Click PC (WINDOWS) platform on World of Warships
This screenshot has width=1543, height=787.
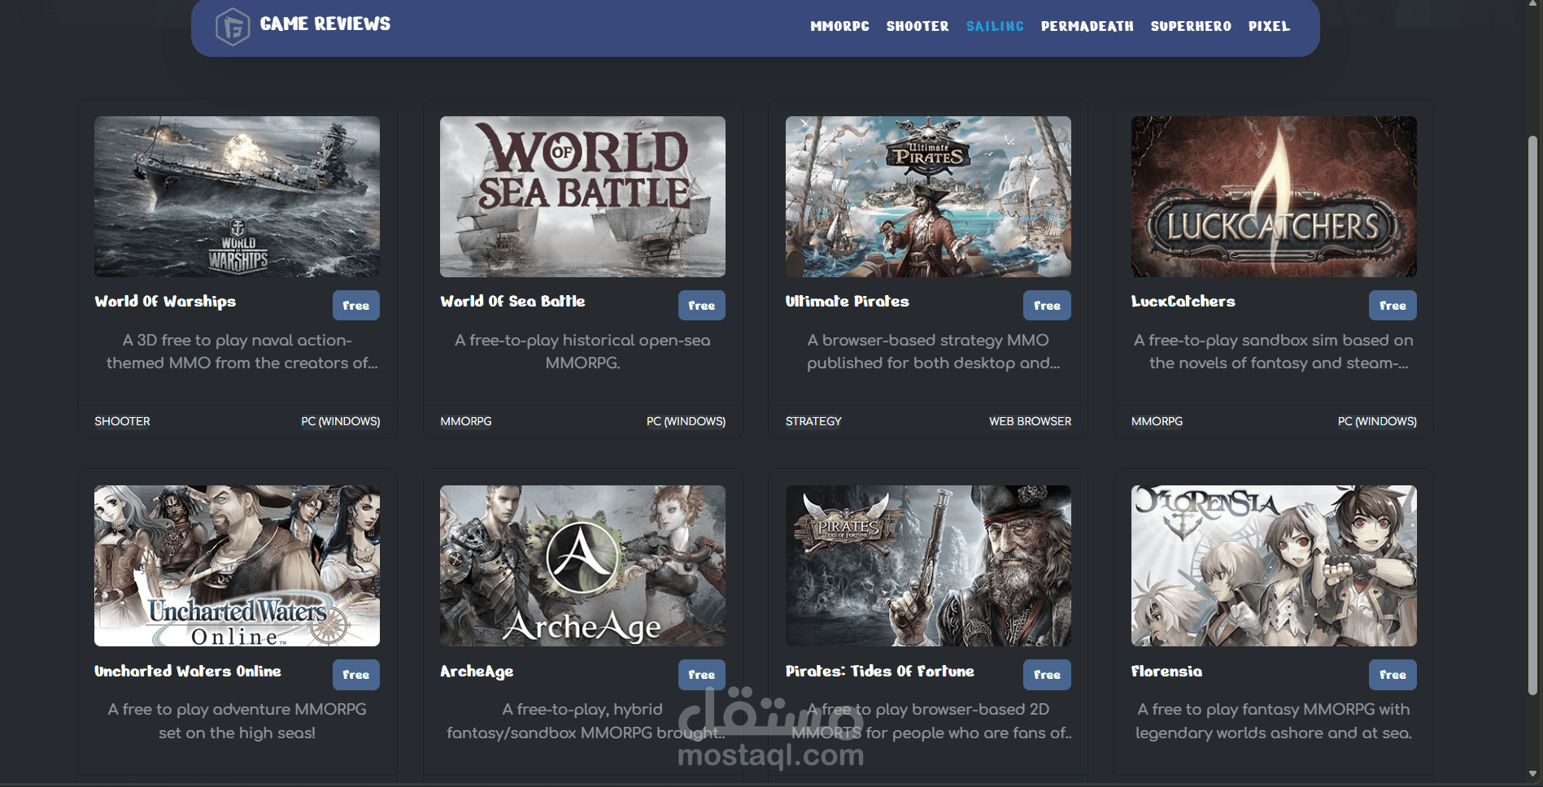(340, 421)
